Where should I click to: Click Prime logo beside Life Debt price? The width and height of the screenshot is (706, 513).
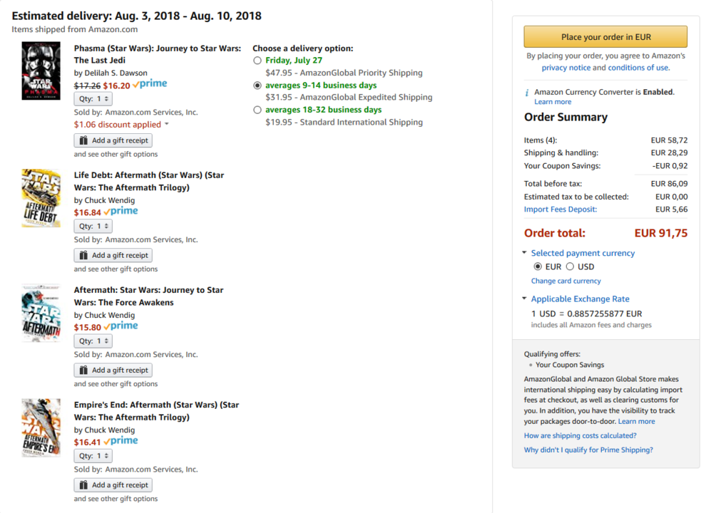(x=121, y=211)
